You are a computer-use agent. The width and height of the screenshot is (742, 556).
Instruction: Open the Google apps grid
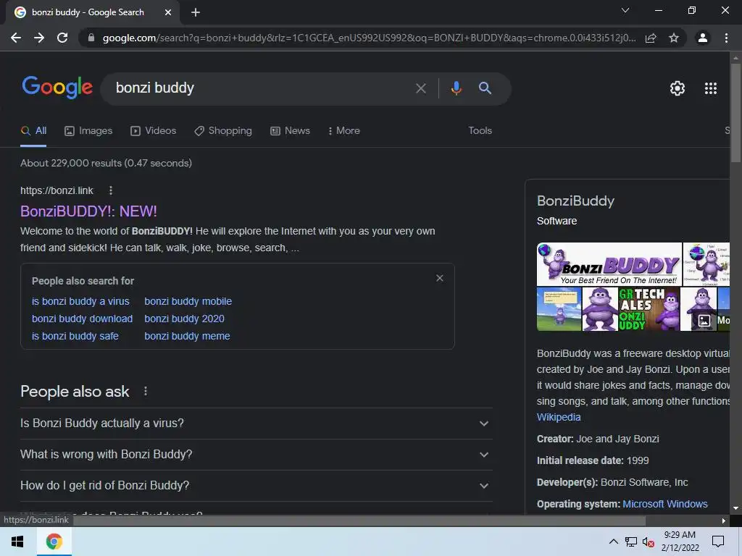point(711,88)
